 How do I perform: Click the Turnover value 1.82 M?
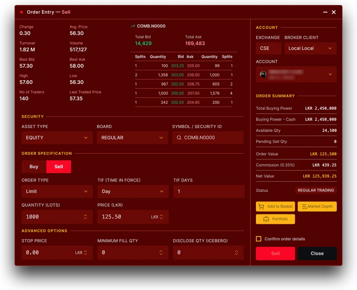tap(27, 50)
